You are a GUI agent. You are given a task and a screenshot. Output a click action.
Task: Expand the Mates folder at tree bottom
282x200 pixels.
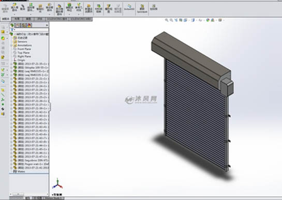coord(11,172)
